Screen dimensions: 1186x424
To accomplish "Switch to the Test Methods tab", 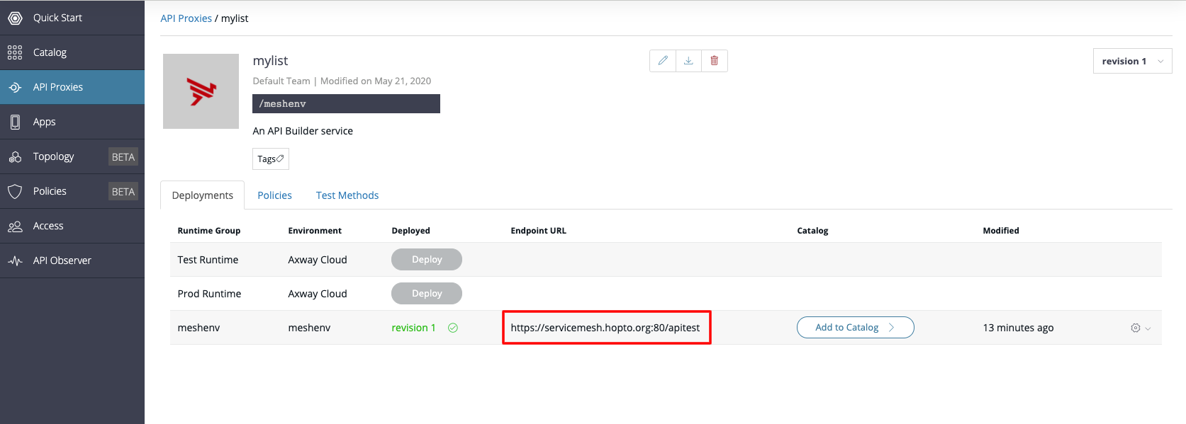I will [347, 195].
